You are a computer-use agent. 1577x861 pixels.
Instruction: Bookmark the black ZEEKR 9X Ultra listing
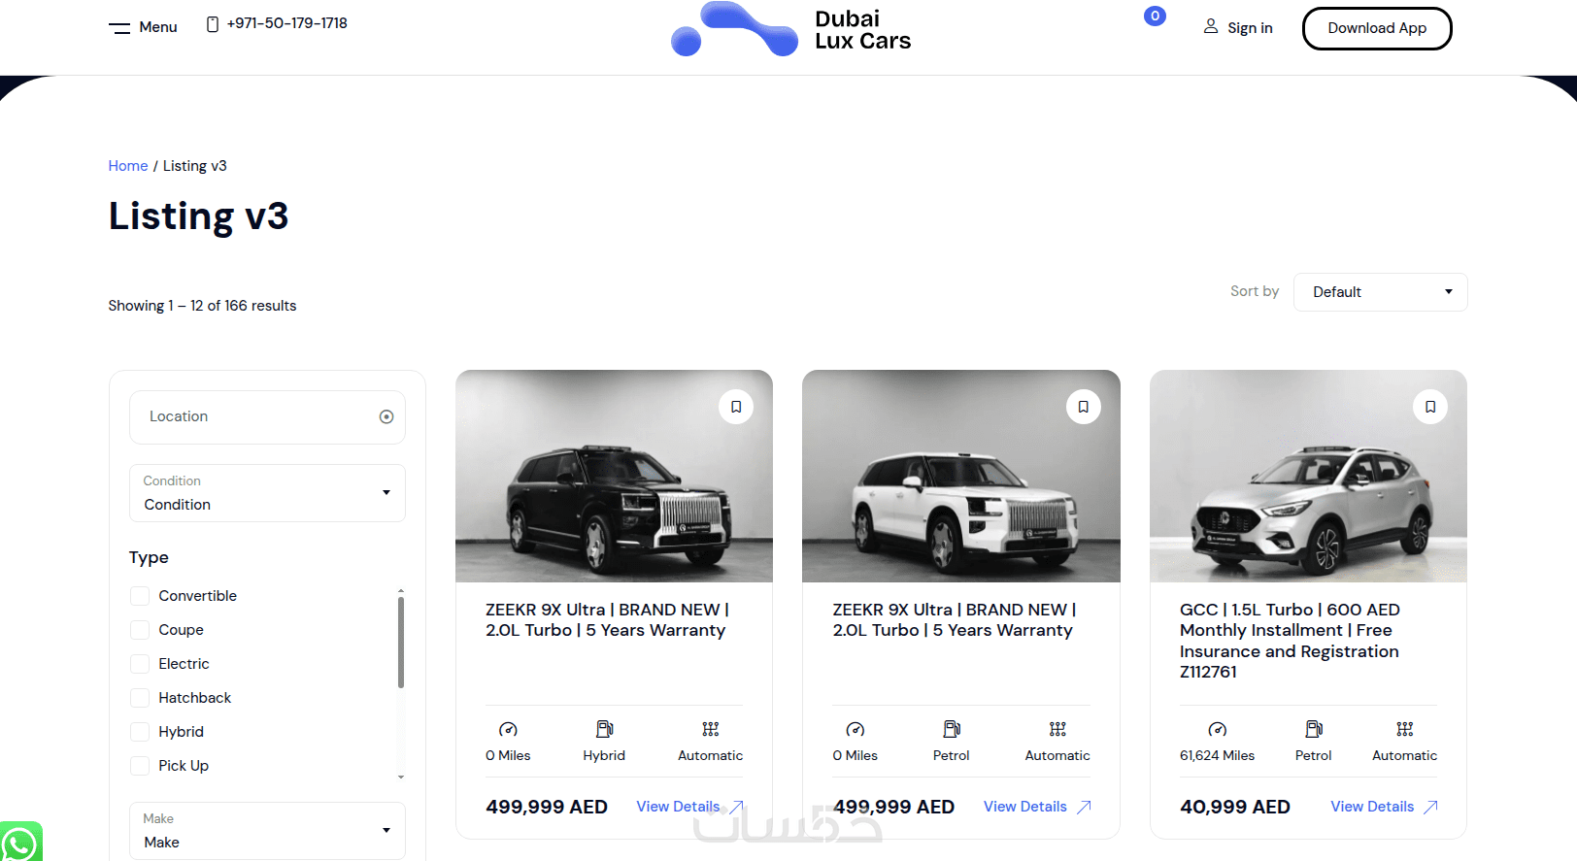[x=736, y=407]
